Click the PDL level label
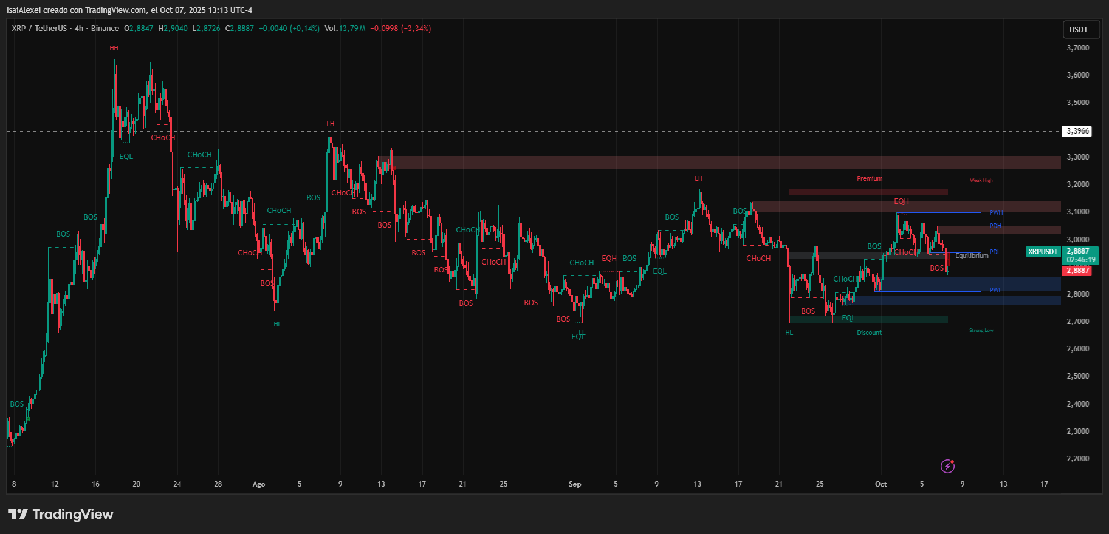Screen dimensions: 1109x534 (x=995, y=252)
